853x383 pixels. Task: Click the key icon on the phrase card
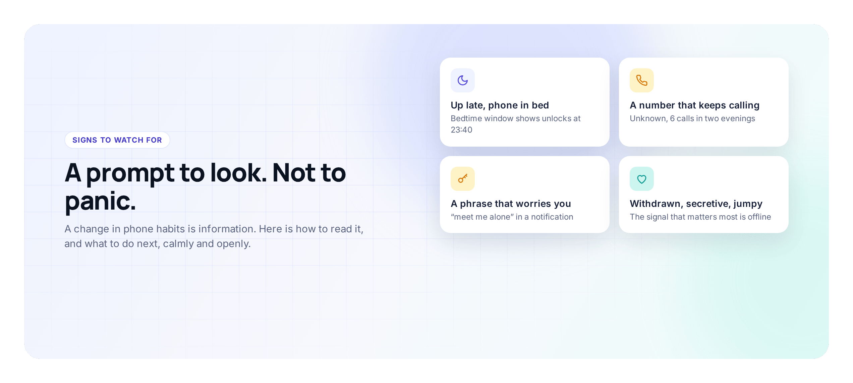462,179
